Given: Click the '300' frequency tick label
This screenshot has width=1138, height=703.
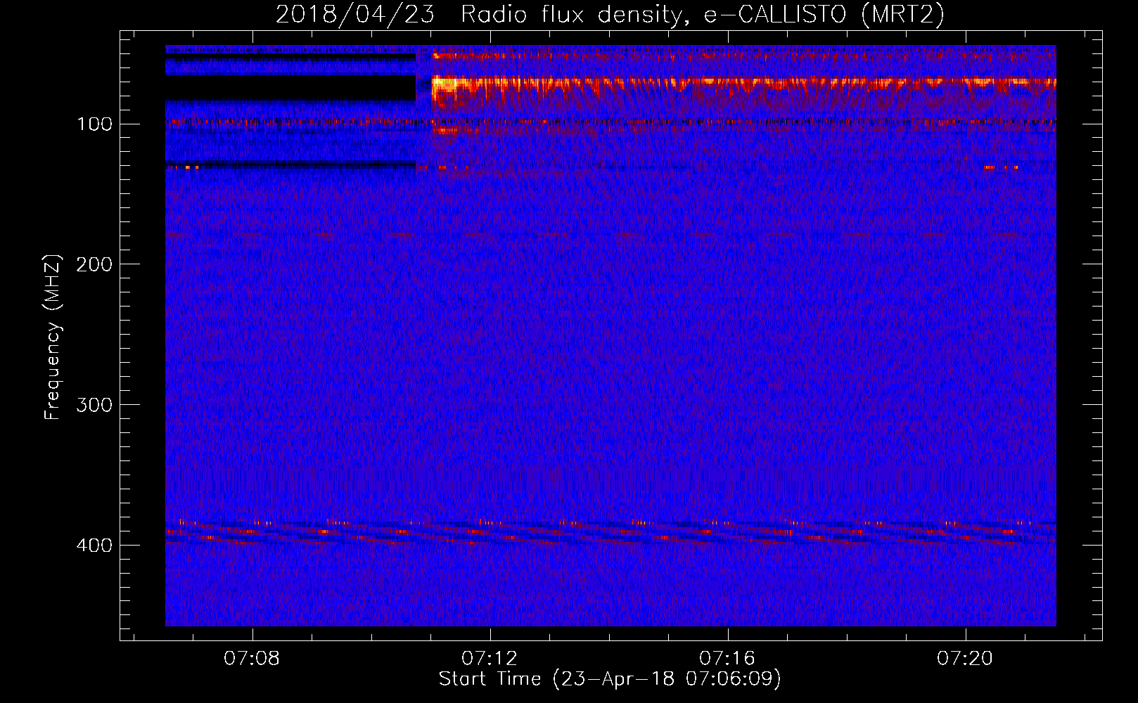Looking at the screenshot, I should 95,406.
